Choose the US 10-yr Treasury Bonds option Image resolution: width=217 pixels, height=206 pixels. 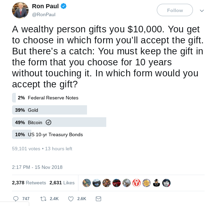point(55,134)
